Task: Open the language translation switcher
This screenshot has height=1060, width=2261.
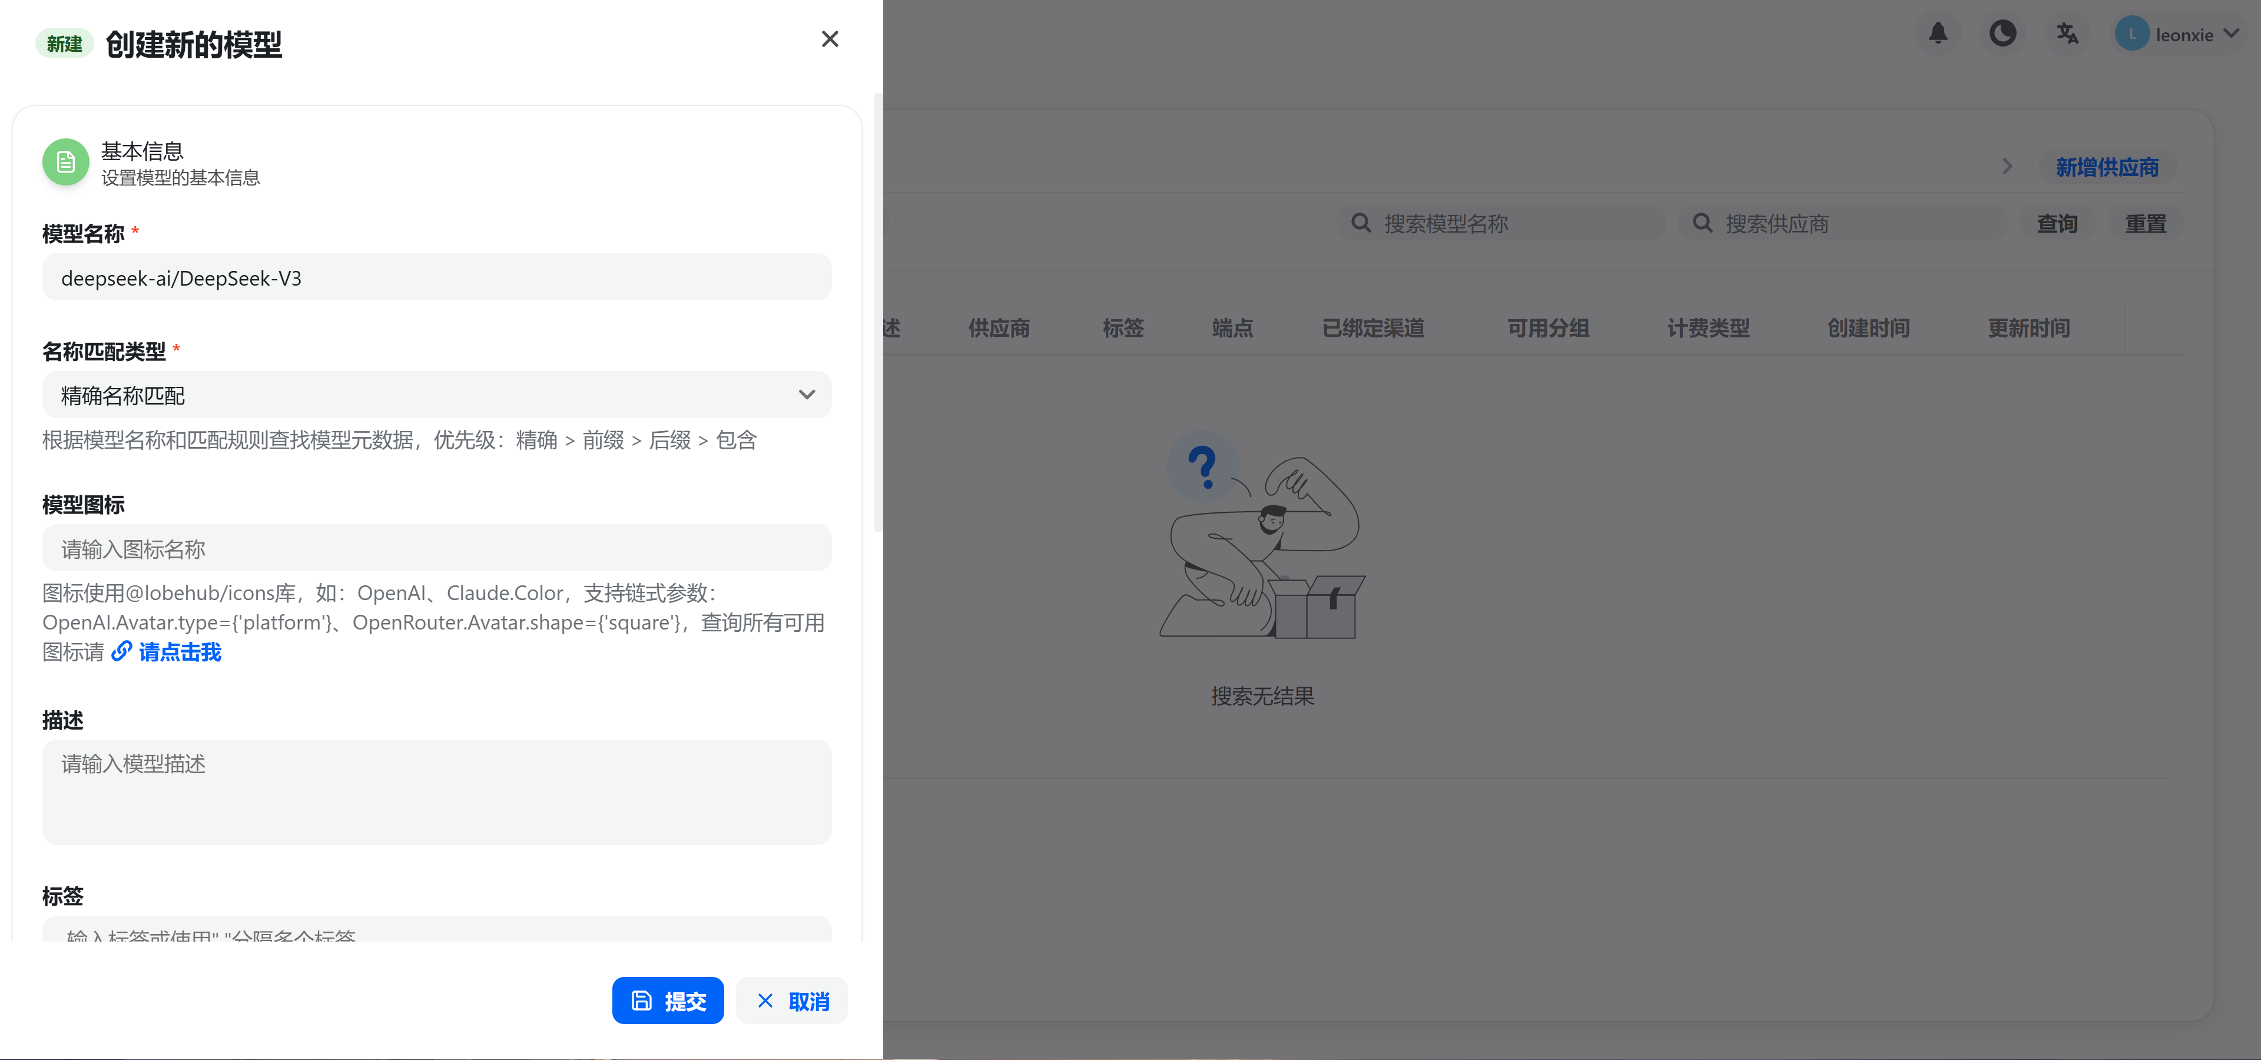Action: click(2067, 34)
